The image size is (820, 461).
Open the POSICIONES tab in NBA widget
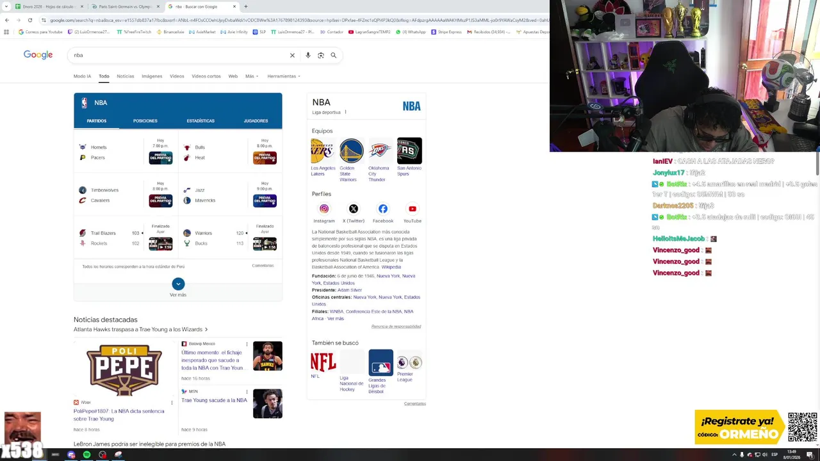tap(145, 121)
